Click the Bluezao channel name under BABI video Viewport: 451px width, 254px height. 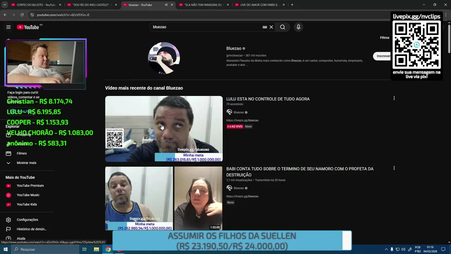[239, 188]
